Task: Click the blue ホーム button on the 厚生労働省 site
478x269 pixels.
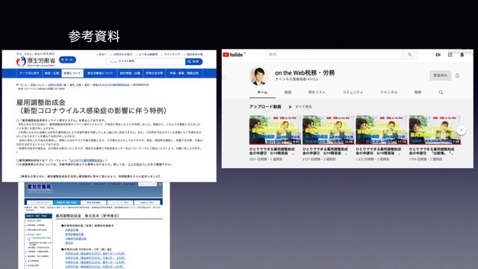Action: click(67, 60)
